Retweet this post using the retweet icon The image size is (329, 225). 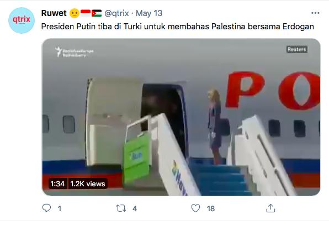click(121, 208)
